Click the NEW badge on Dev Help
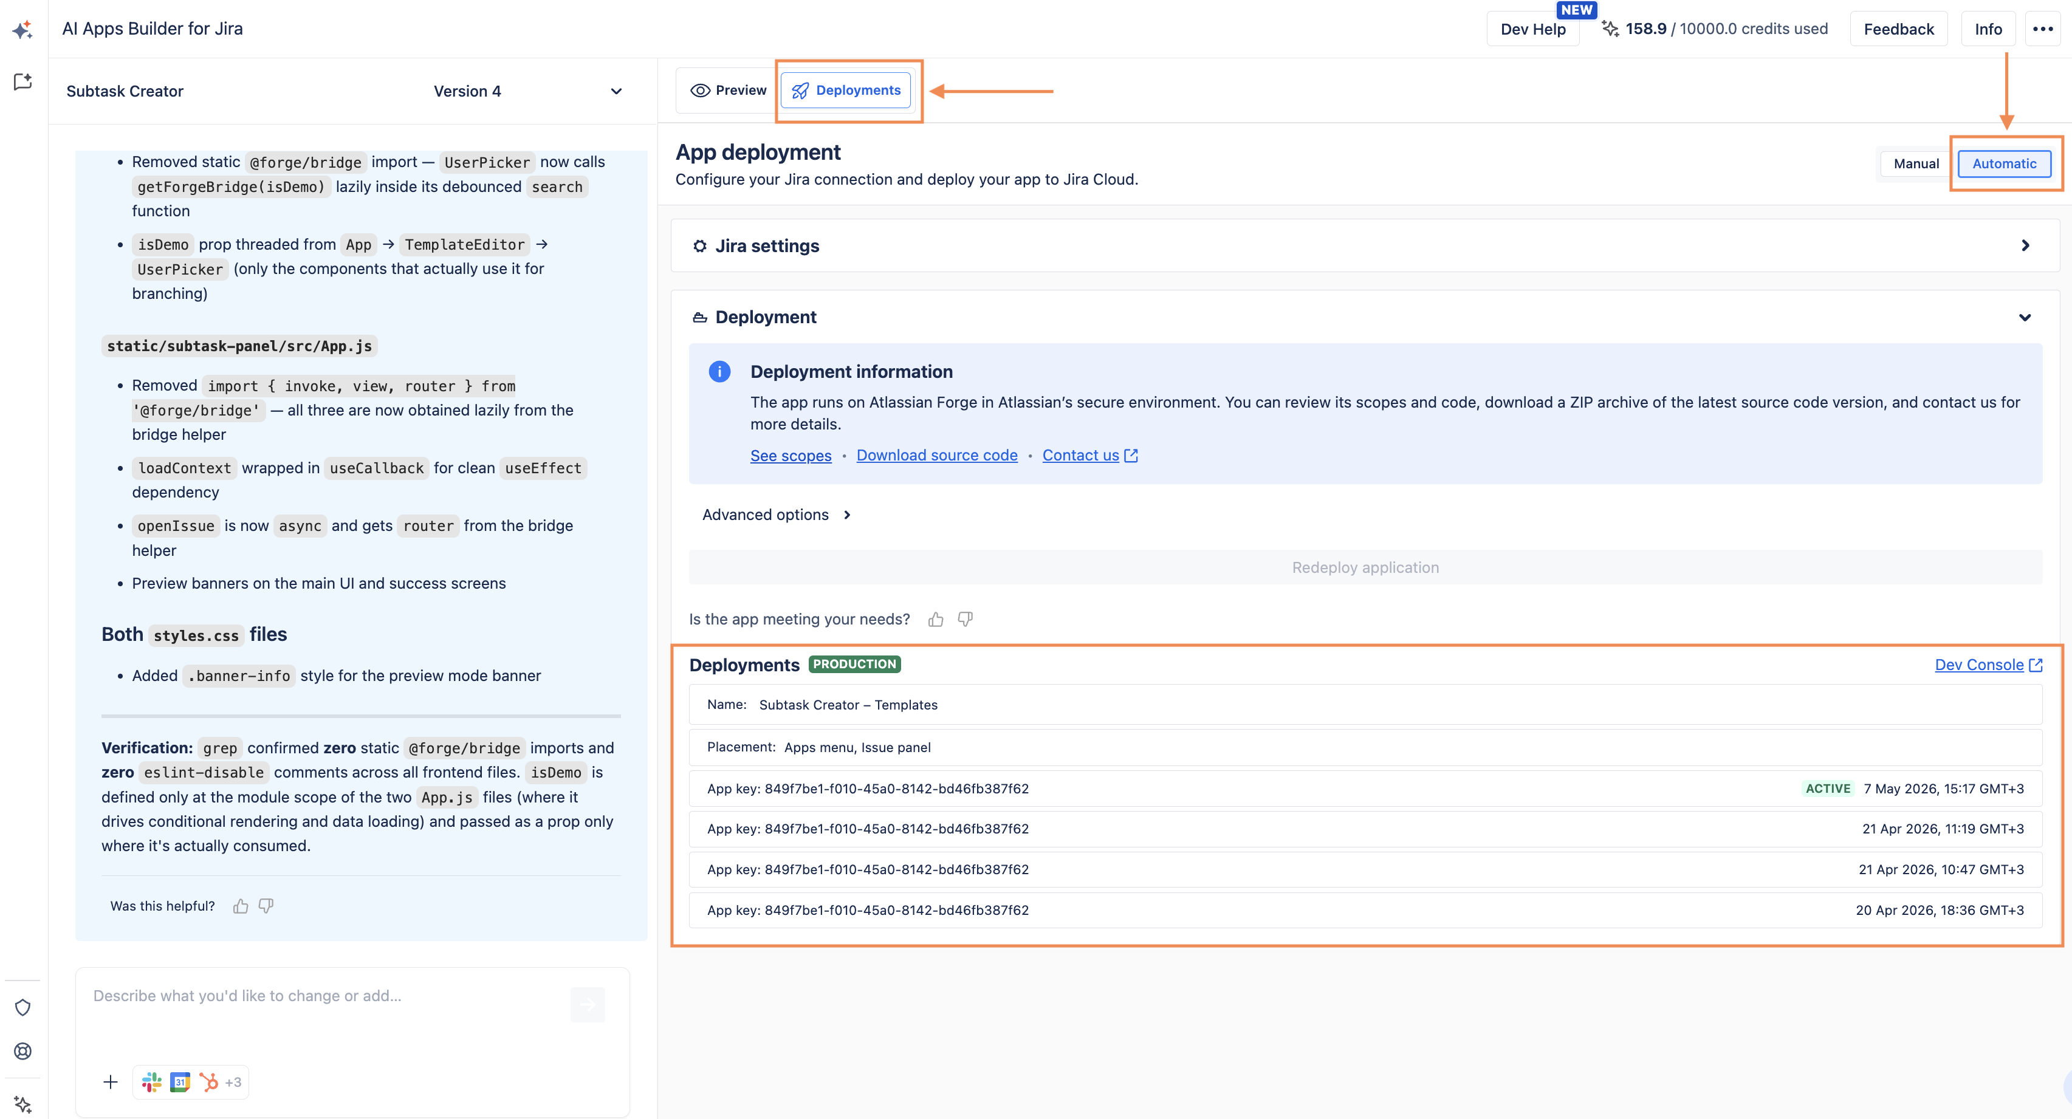This screenshot has width=2072, height=1119. tap(1576, 10)
